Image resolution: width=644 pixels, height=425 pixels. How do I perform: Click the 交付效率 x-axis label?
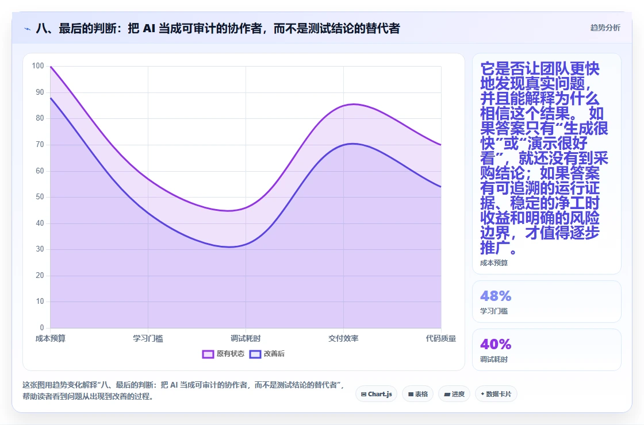(x=343, y=338)
